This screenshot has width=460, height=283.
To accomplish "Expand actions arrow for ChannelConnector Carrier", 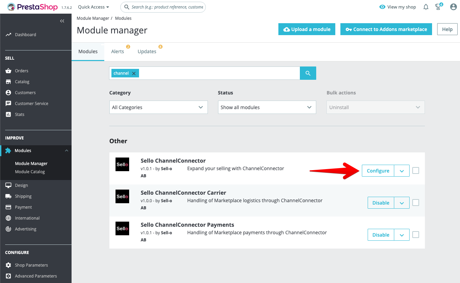I will 402,203.
